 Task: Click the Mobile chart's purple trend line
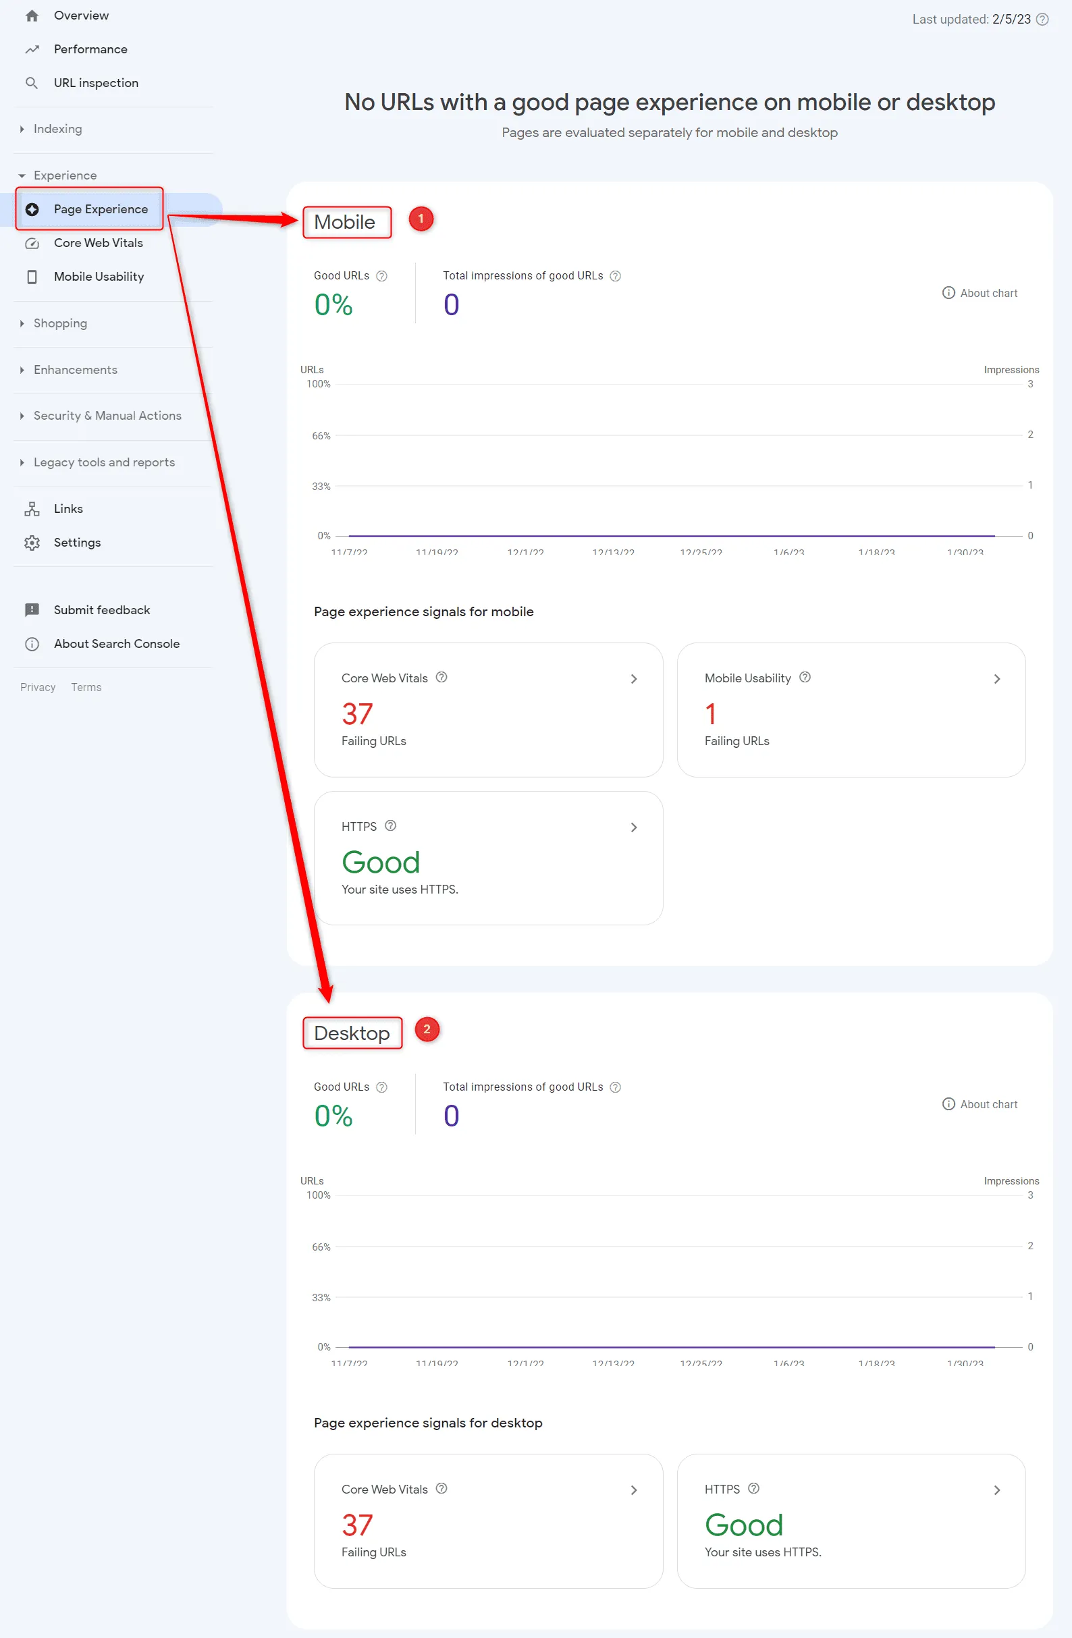pyautogui.click(x=671, y=536)
